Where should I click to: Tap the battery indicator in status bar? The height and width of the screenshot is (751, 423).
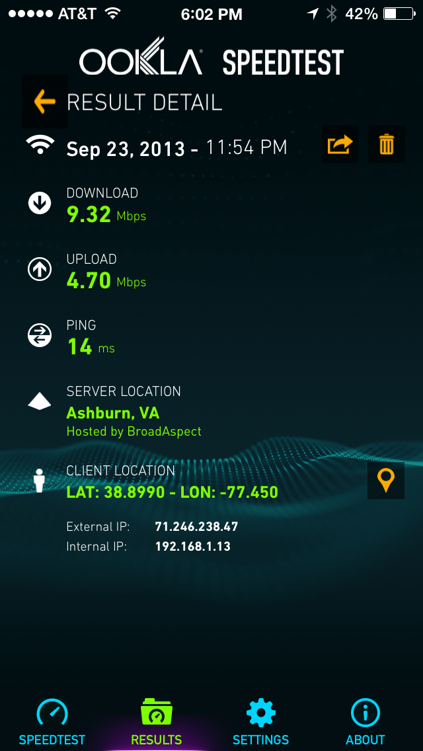tap(399, 14)
